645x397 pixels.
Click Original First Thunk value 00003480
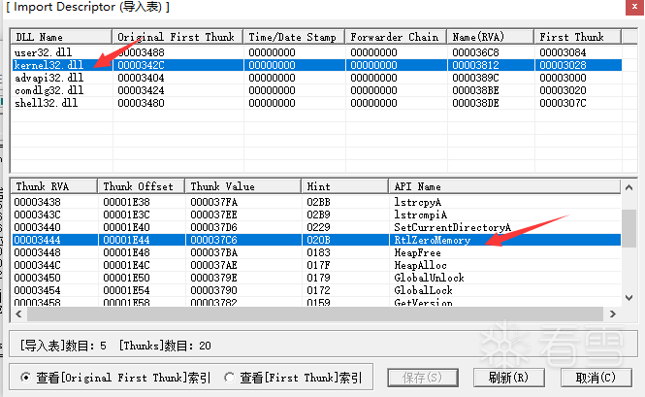(141, 103)
